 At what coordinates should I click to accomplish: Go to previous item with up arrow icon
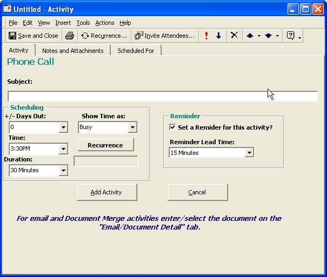click(250, 36)
